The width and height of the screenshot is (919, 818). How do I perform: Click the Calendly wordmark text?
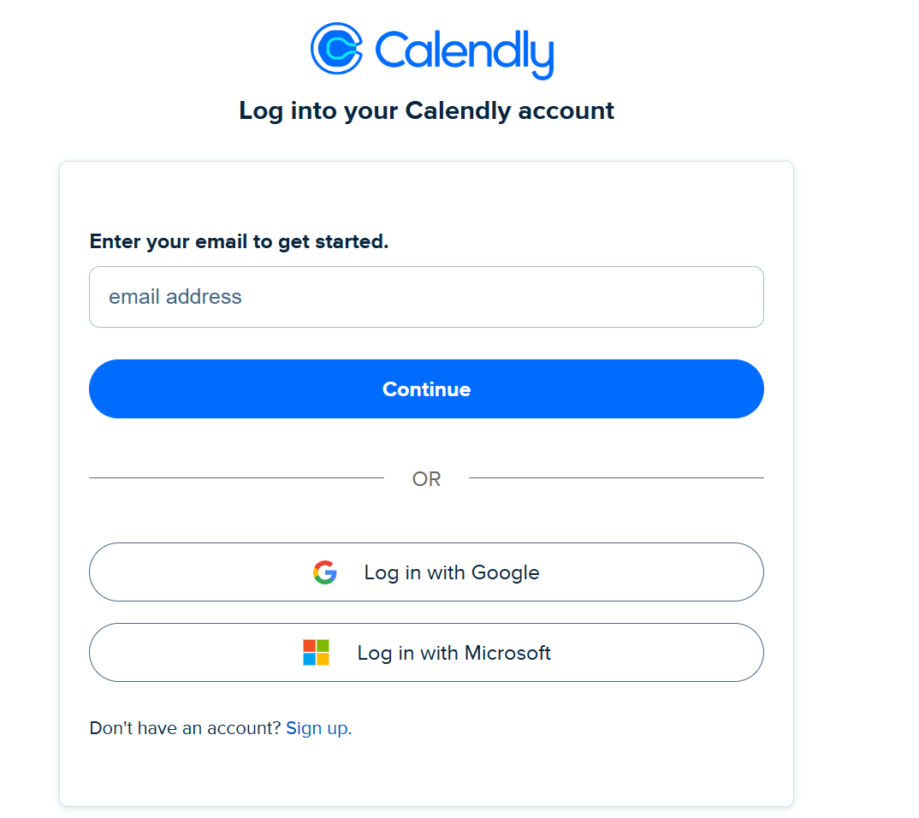click(x=464, y=51)
